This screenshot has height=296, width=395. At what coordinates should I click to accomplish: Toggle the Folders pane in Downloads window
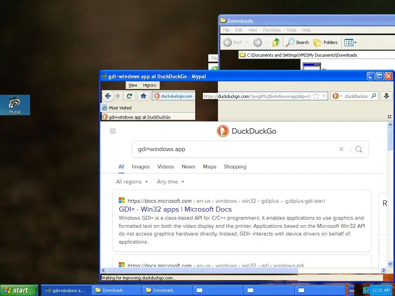[326, 42]
